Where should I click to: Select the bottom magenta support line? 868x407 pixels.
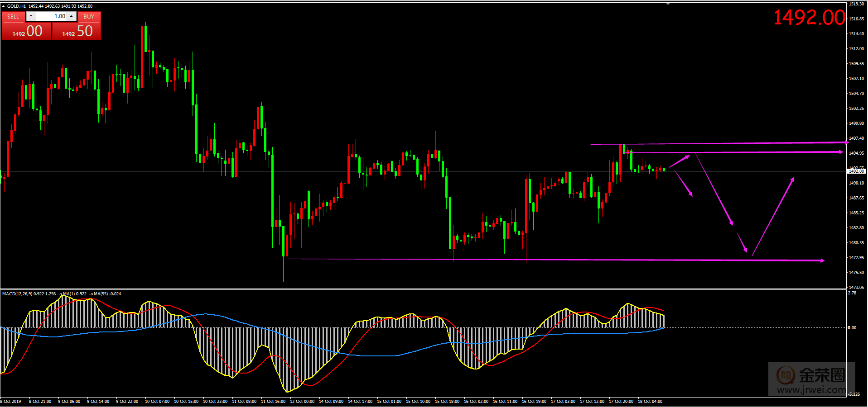544,260
